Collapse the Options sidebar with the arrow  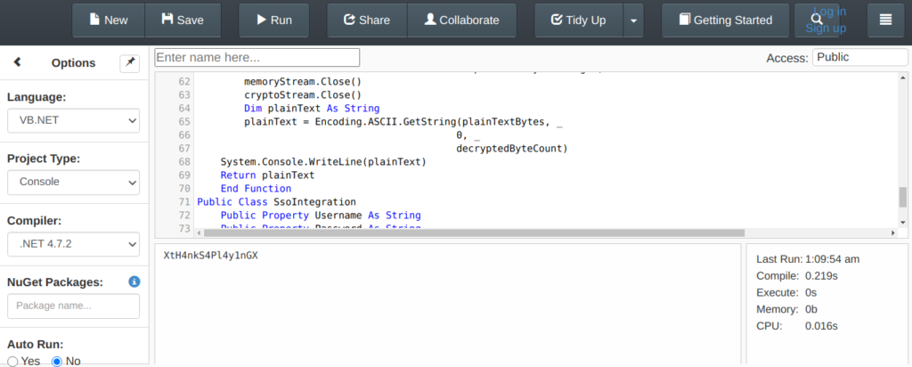click(18, 62)
